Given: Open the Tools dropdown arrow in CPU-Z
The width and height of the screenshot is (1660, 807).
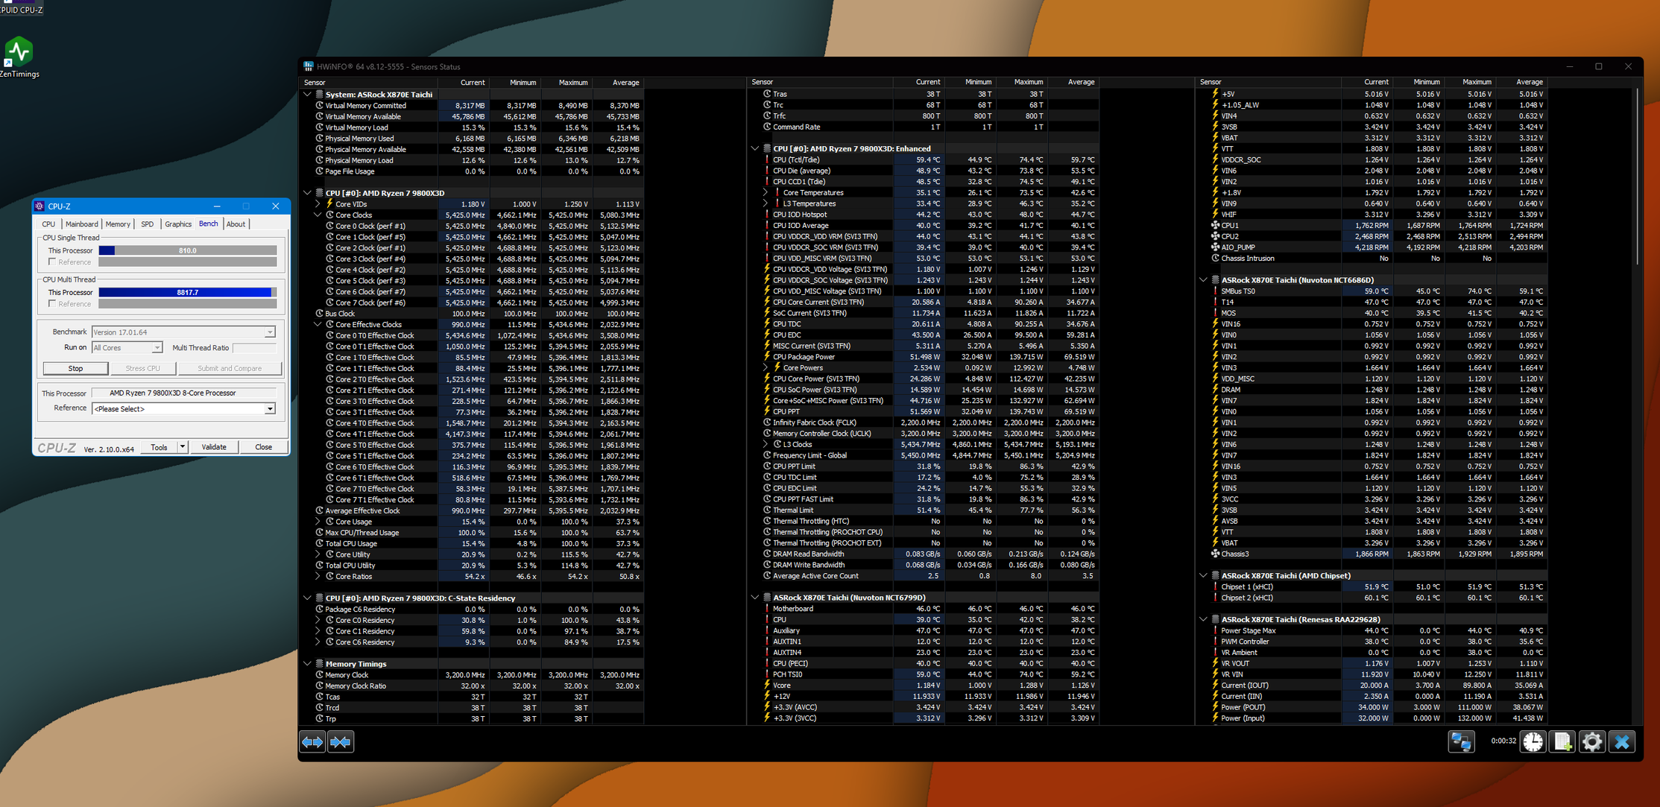Looking at the screenshot, I should click(x=183, y=447).
